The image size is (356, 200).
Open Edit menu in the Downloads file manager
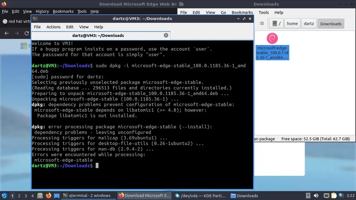(x=196, y=12)
